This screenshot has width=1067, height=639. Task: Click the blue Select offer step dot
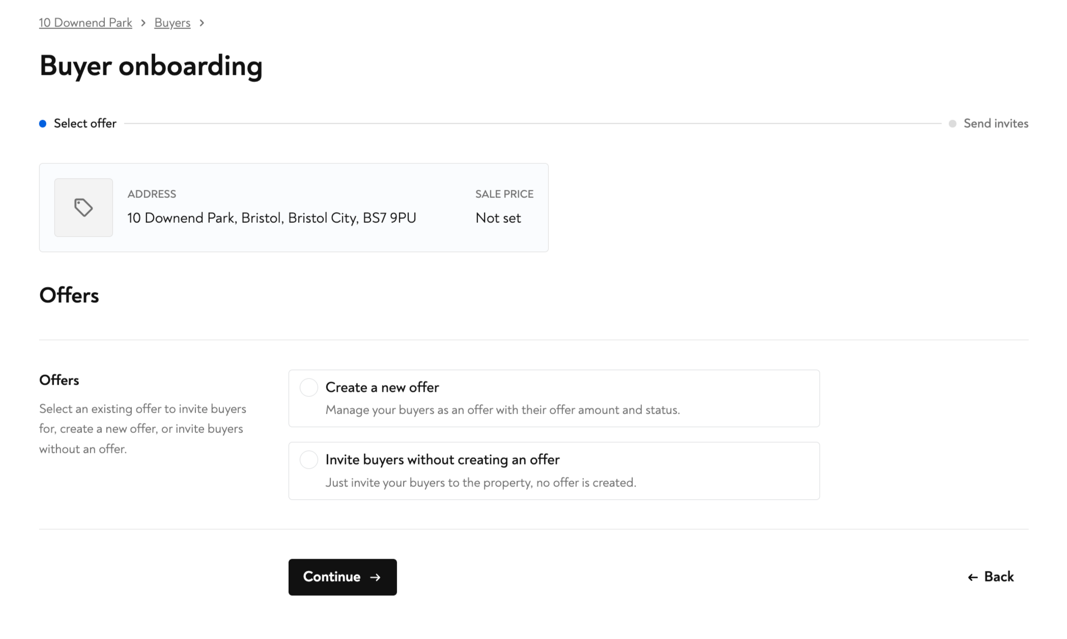[x=43, y=124]
